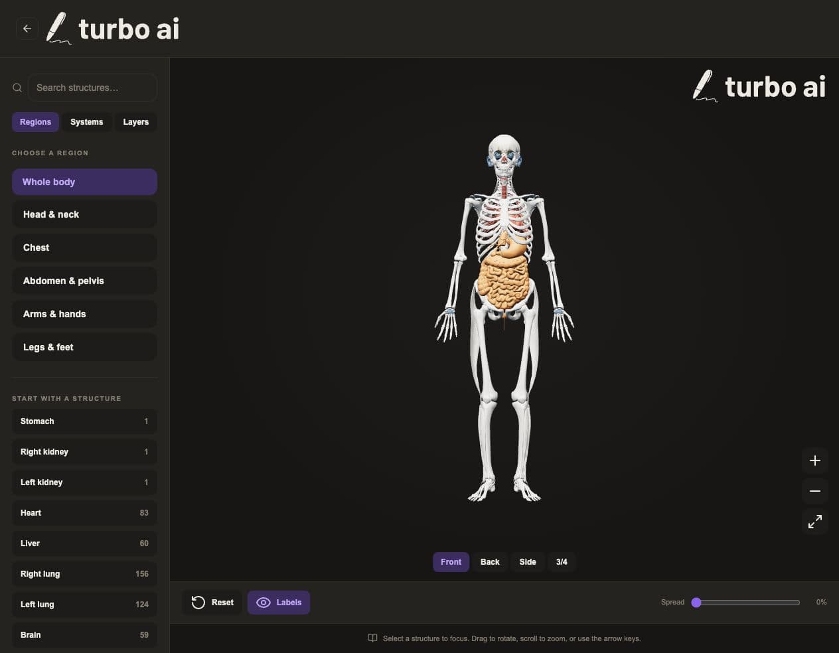The height and width of the screenshot is (653, 839).
Task: Toggle Labels visibility with eye button
Action: coord(279,603)
